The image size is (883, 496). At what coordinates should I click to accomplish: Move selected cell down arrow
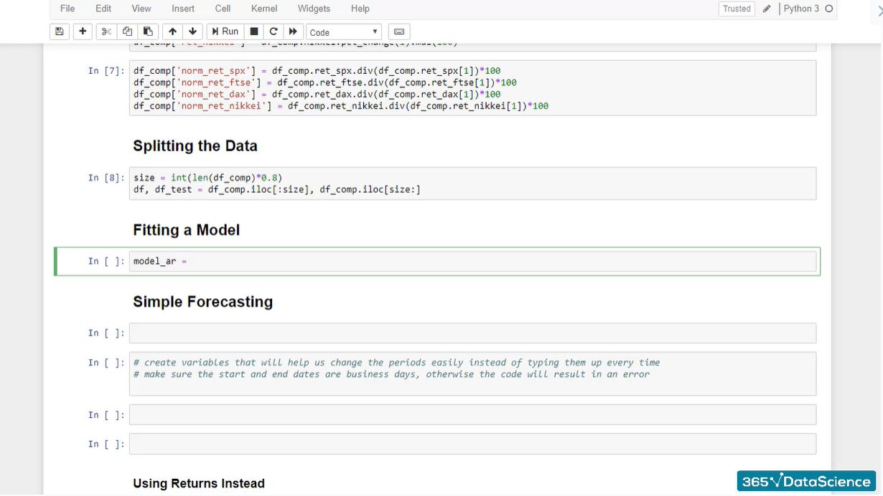(x=192, y=32)
